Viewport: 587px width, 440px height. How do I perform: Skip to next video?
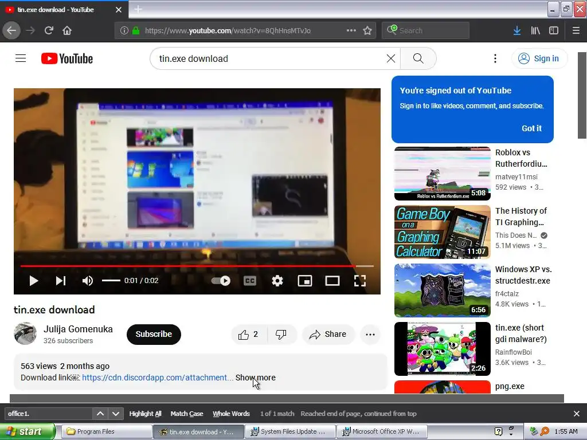[x=61, y=281]
